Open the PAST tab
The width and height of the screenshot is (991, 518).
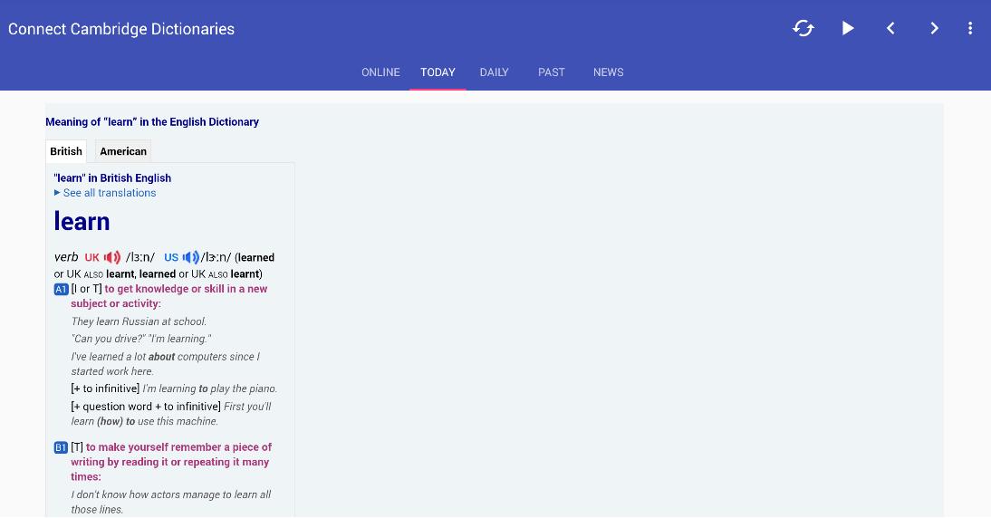click(x=551, y=72)
